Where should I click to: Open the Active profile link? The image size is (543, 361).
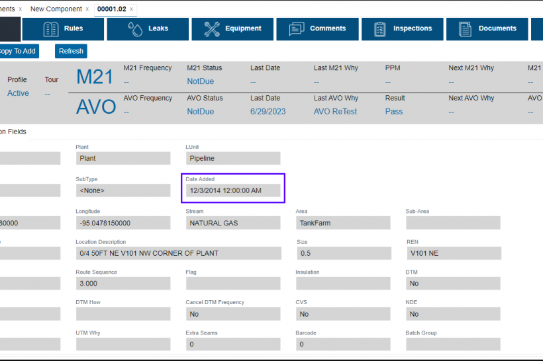18,93
